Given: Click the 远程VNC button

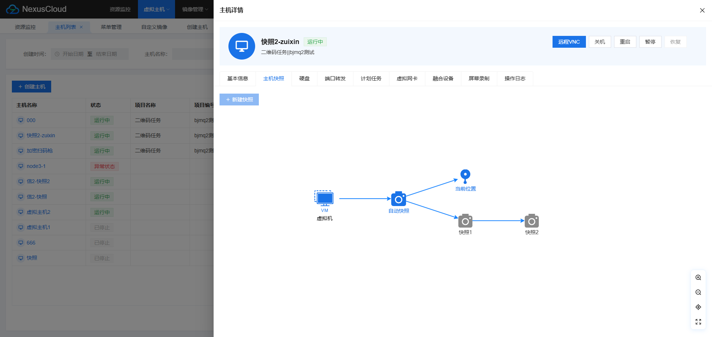Looking at the screenshot, I should pyautogui.click(x=569, y=42).
